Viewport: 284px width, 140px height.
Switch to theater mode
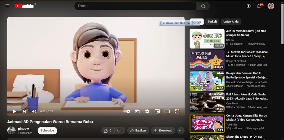pos(167,111)
